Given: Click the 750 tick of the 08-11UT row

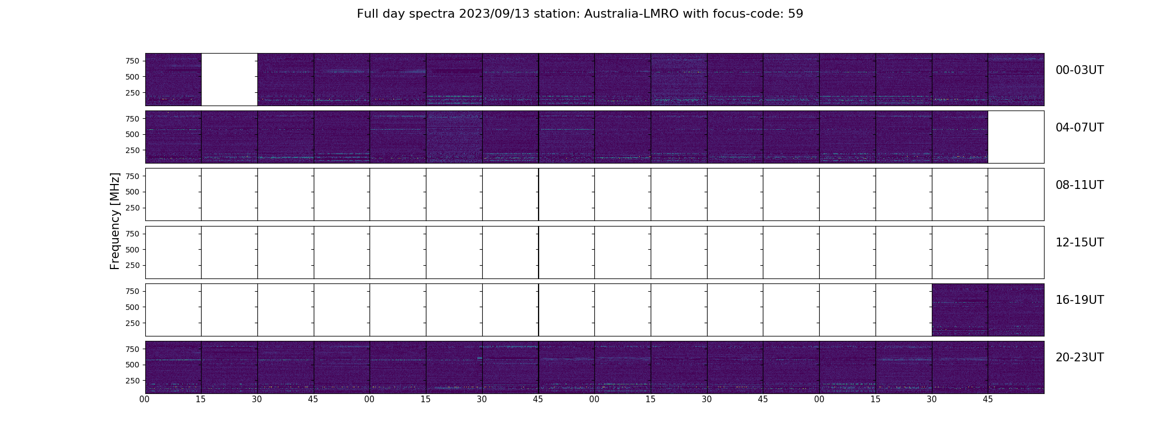Looking at the screenshot, I should (133, 176).
